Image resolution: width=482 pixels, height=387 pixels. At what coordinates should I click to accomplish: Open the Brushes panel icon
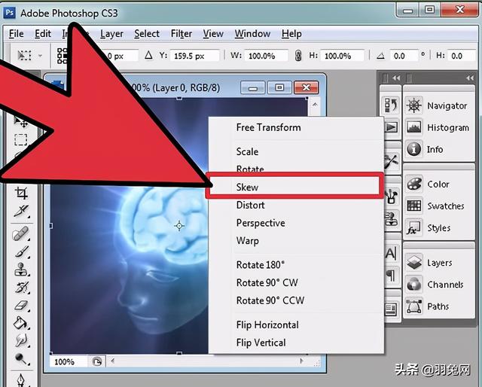[391, 197]
